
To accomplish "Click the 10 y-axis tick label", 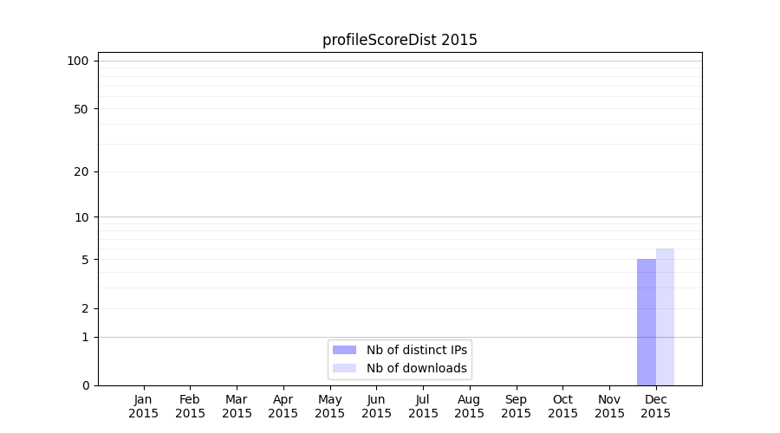I will [x=81, y=217].
